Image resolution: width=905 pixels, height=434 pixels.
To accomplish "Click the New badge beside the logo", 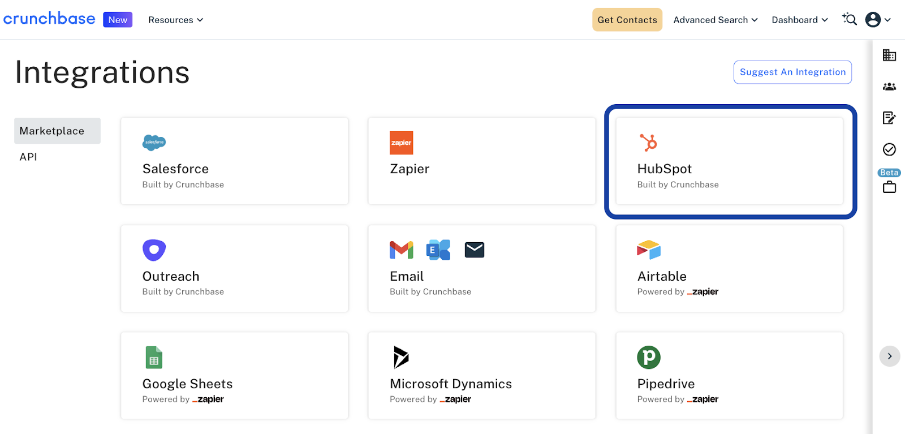I will click(x=118, y=20).
